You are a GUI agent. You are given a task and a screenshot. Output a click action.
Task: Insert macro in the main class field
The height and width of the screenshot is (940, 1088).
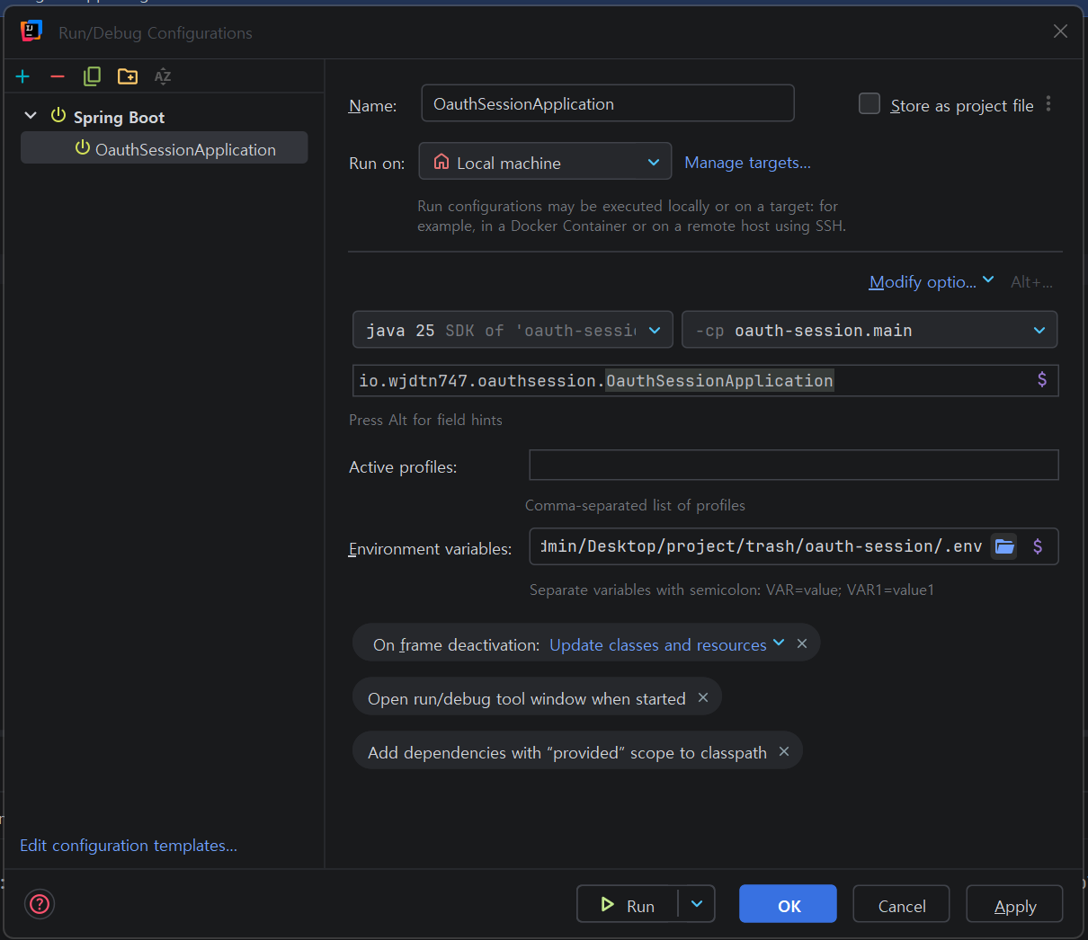coord(1042,379)
